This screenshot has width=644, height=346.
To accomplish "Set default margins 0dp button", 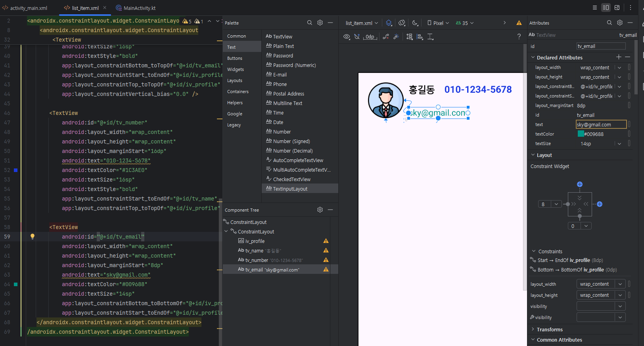I will coord(370,37).
